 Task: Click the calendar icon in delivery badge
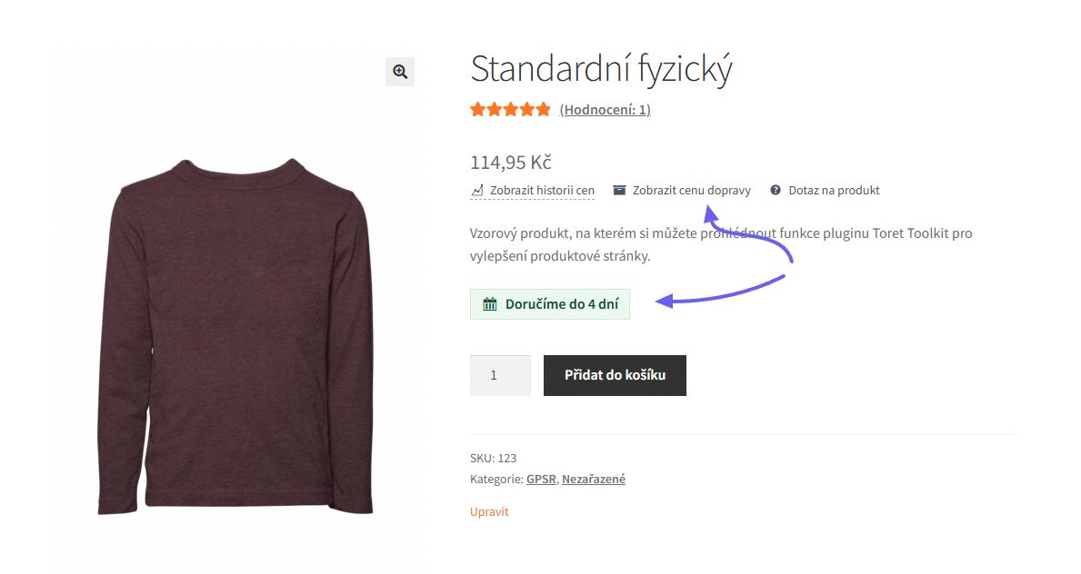pos(489,304)
